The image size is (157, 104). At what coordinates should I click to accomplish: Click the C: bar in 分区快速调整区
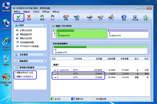click(x=100, y=50)
